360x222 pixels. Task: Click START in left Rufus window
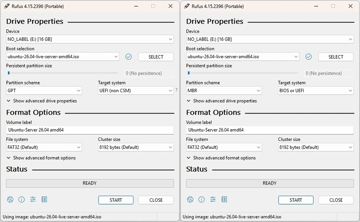click(x=116, y=200)
